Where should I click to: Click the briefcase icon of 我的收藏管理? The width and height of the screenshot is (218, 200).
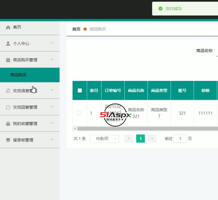click(x=8, y=123)
